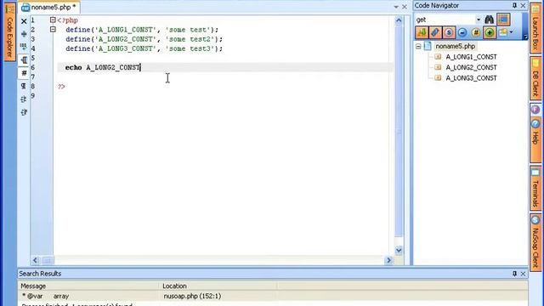Viewport: 544px width, 306px height.
Task: Toggle show paragraph marks icon
Action: (x=24, y=86)
